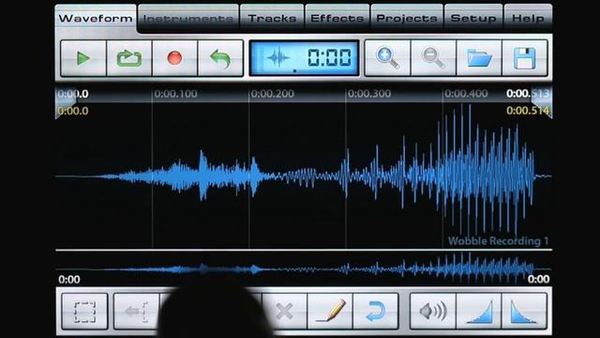Zoom in on the waveform
This screenshot has height=338, width=600.
(x=387, y=58)
